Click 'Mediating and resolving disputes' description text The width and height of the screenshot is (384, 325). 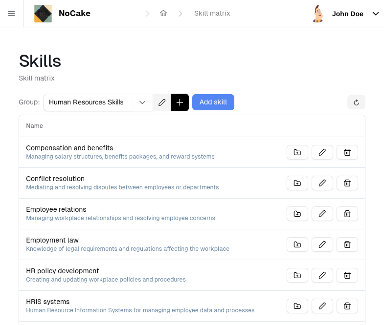122,187
